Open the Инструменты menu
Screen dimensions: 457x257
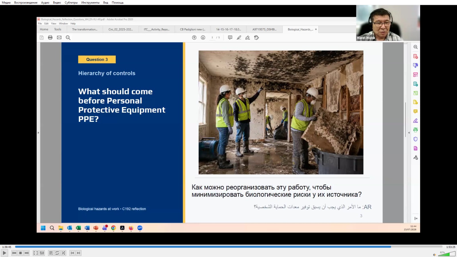(90, 3)
